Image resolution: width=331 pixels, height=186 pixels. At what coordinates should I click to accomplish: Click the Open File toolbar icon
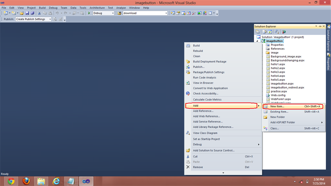[x=22, y=13]
